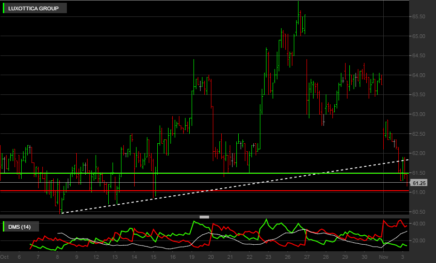The width and height of the screenshot is (436, 263).
Task: Click the current price tag 61.25
Action: pos(419,183)
